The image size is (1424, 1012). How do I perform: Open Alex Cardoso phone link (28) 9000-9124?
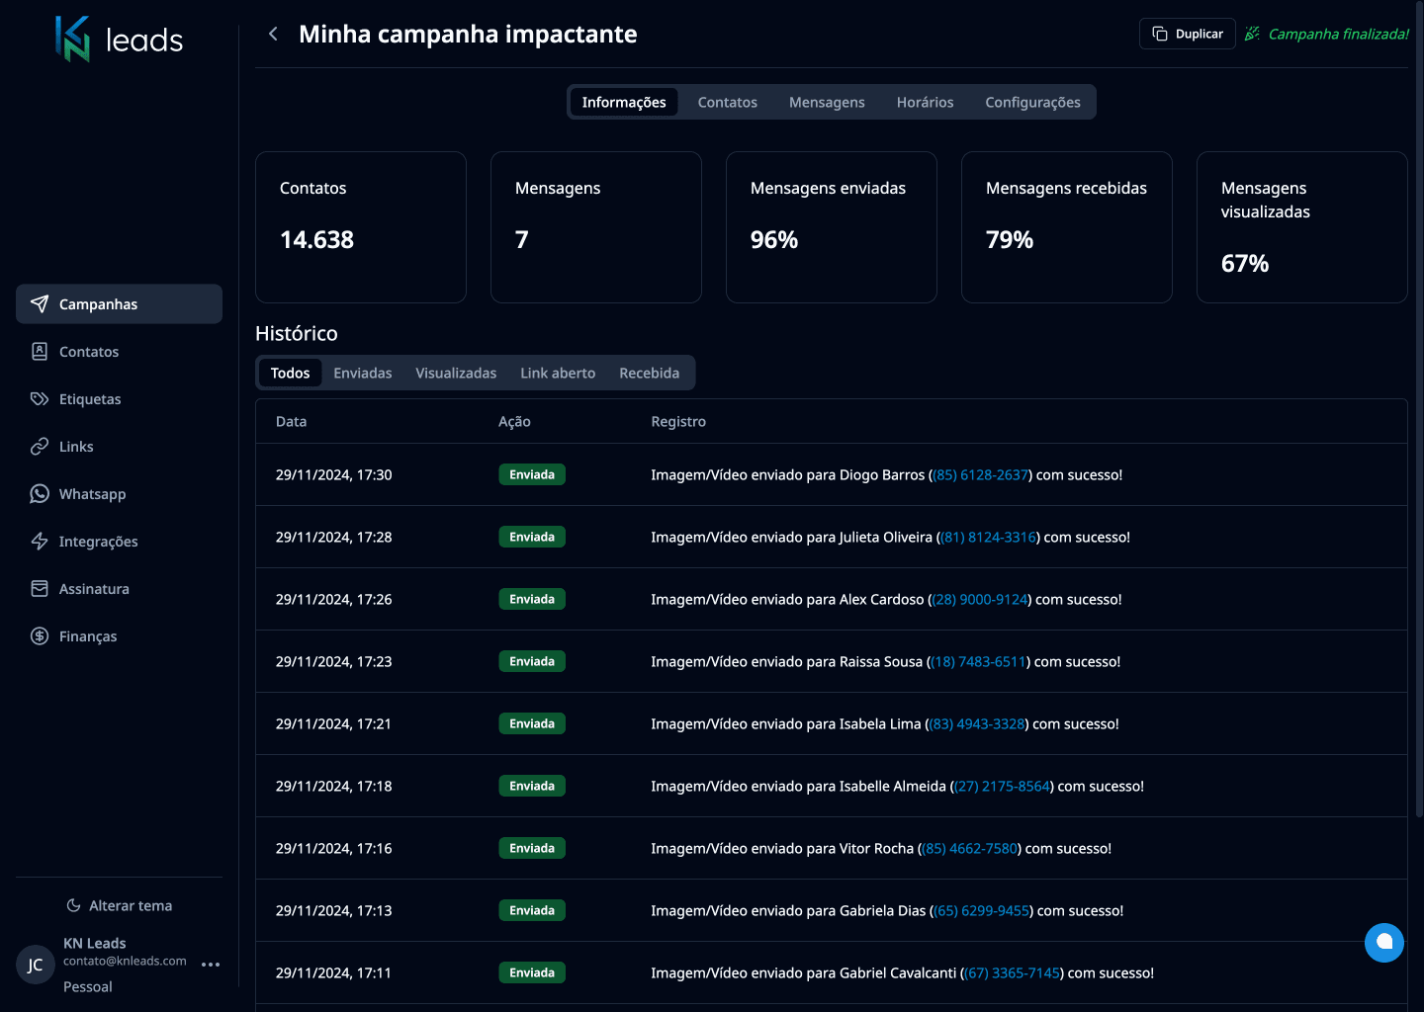point(980,599)
